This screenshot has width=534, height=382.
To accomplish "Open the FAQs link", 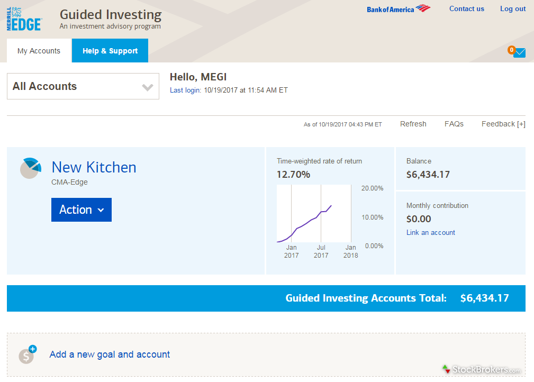I will click(x=454, y=124).
